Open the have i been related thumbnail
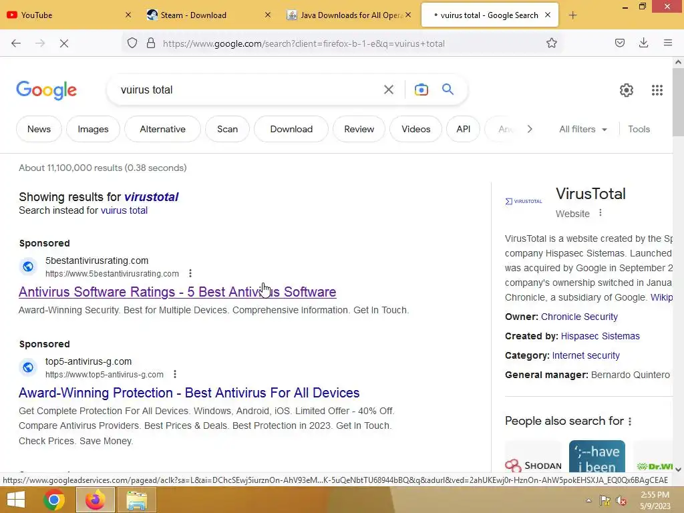 point(596,456)
